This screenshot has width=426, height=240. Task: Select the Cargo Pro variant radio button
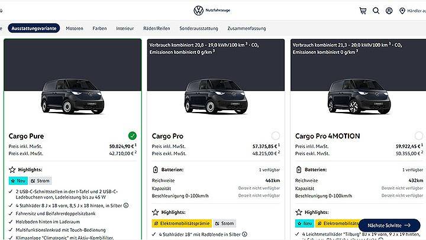(275, 136)
